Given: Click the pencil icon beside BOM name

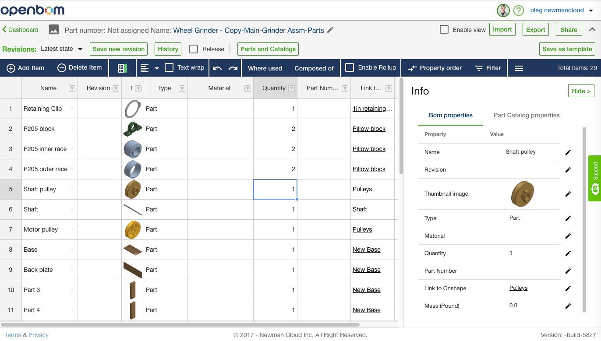Looking at the screenshot, I should [331, 30].
